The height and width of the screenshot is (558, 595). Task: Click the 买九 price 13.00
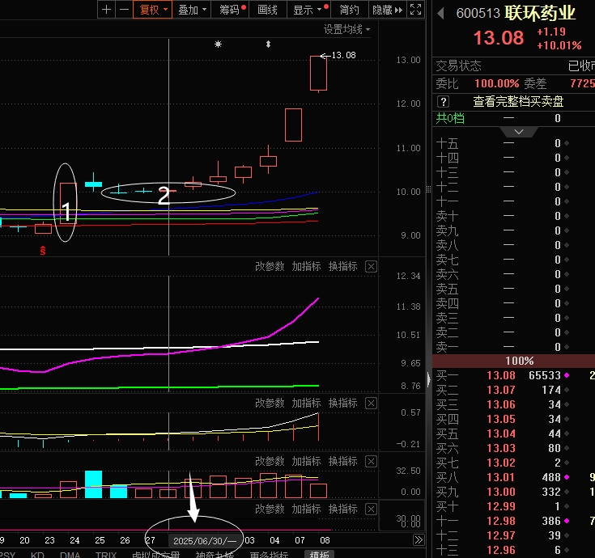pyautogui.click(x=501, y=492)
